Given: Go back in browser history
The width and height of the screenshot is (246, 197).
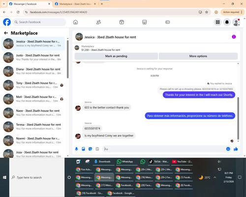Looking at the screenshot, I should click(x=4, y=12).
